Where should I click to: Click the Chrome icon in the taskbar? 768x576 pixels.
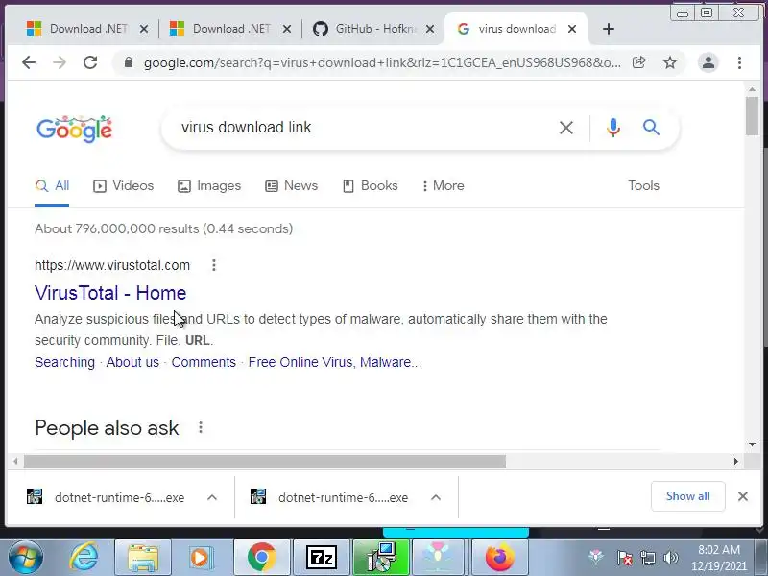[x=261, y=558]
